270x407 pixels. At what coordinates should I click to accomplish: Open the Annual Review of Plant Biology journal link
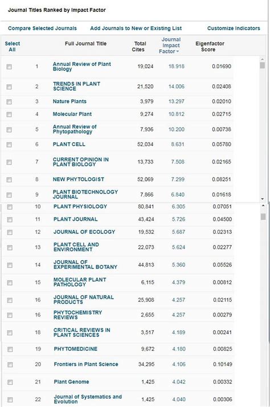point(81,67)
